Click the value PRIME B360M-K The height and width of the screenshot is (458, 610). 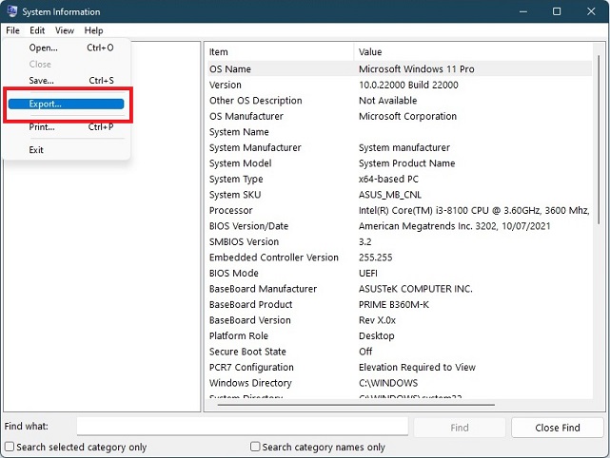394,305
